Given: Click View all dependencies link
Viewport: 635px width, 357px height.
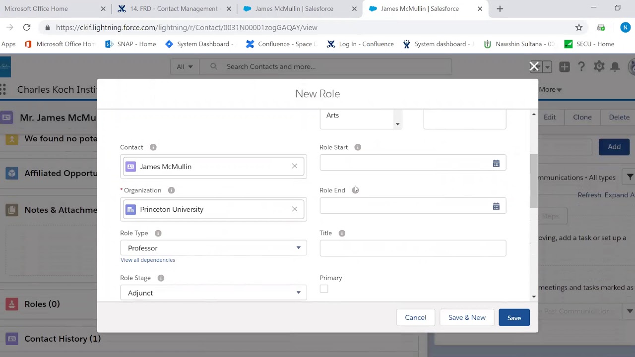Looking at the screenshot, I should (x=148, y=260).
